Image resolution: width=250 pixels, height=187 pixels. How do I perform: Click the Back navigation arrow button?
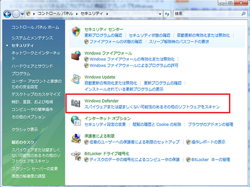pyautogui.click(x=7, y=14)
